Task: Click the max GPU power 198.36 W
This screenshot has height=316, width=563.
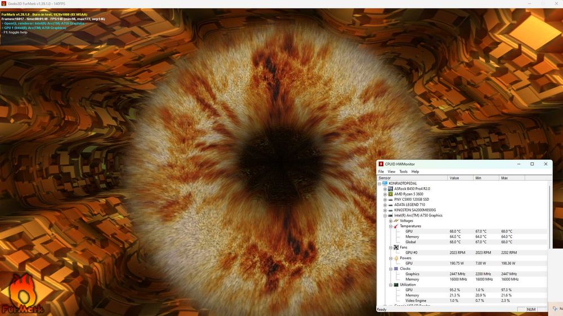Action: (508, 263)
